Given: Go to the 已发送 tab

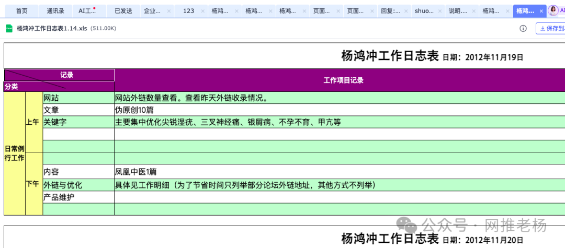Looking at the screenshot, I should tap(123, 11).
